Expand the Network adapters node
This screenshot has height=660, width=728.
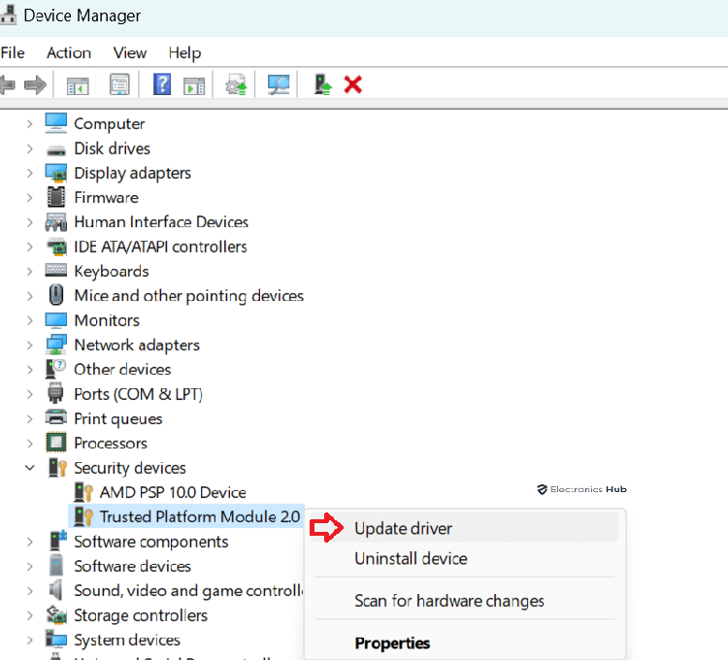pyautogui.click(x=30, y=345)
